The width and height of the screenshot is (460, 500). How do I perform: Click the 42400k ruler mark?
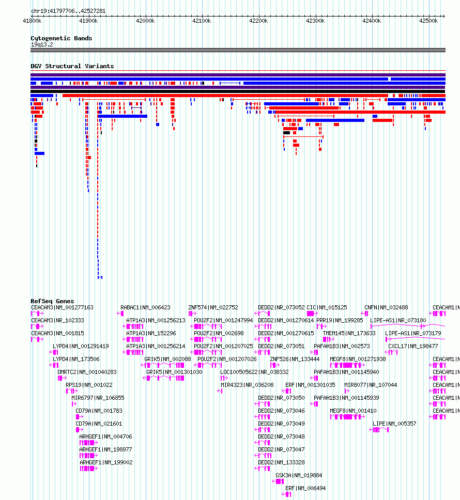coord(372,21)
